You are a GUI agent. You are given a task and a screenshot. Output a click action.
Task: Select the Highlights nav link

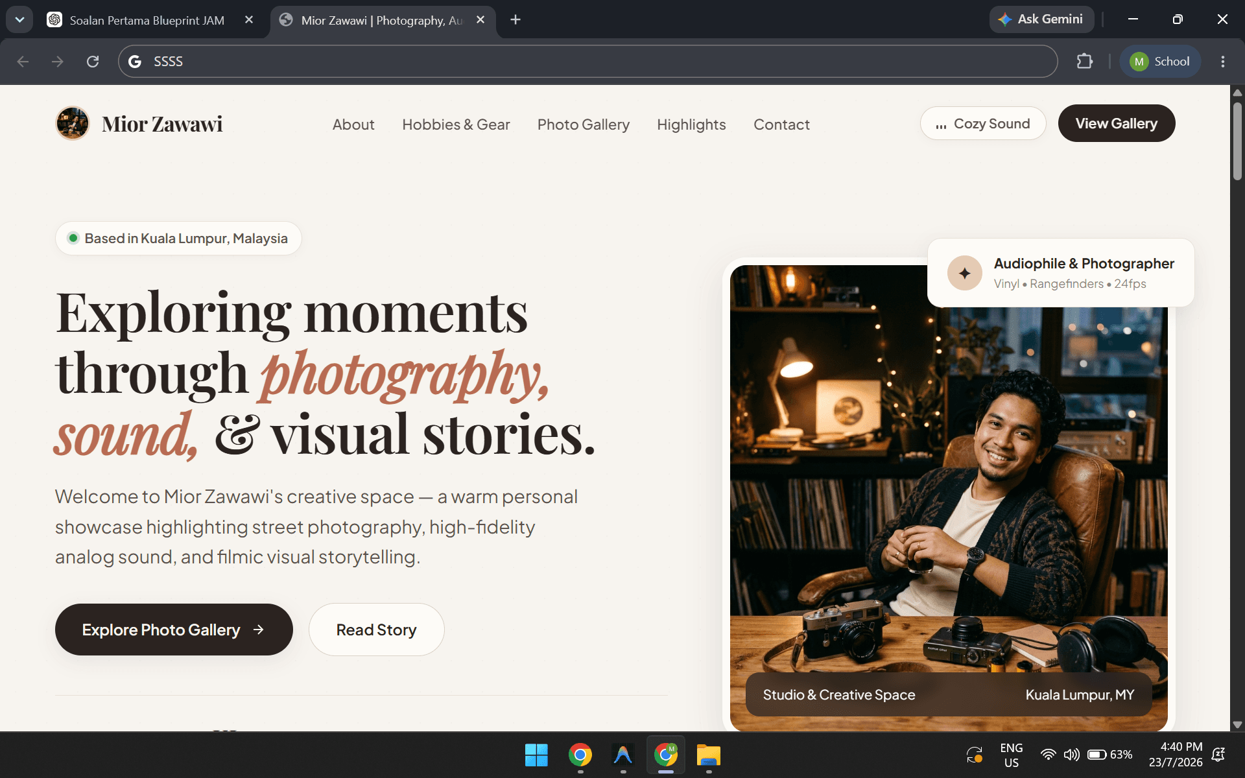point(691,124)
